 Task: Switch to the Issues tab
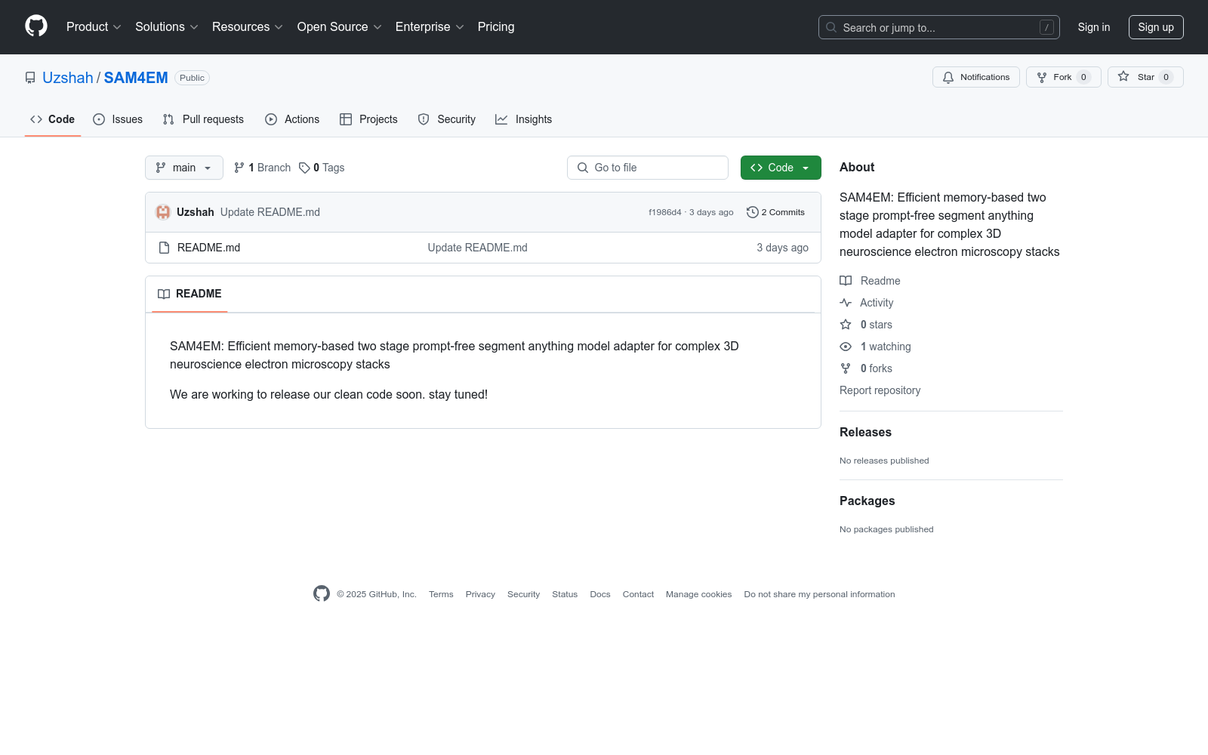click(x=118, y=119)
